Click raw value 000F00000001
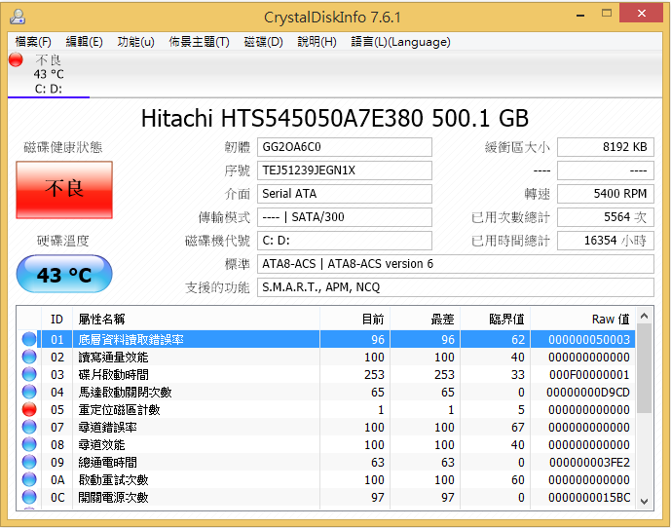The image size is (671, 528). 589,375
